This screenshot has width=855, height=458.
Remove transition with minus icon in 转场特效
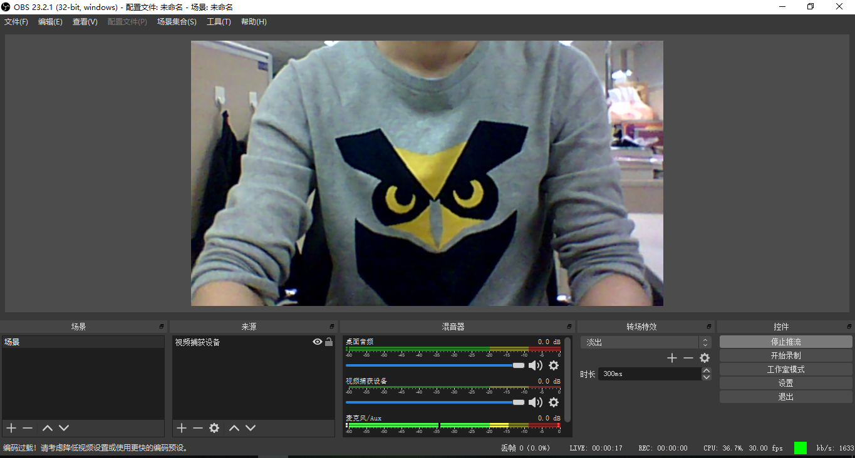(x=688, y=358)
